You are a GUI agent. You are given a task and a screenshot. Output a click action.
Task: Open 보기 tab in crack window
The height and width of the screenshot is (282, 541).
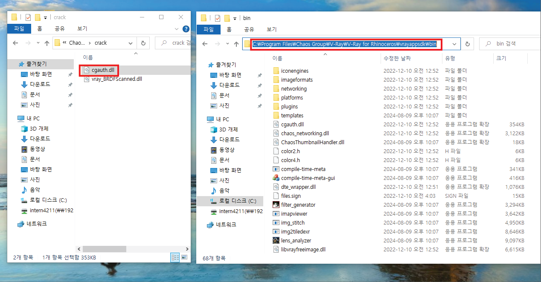tap(82, 28)
